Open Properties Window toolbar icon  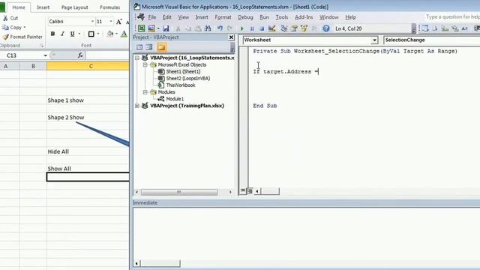click(294, 28)
